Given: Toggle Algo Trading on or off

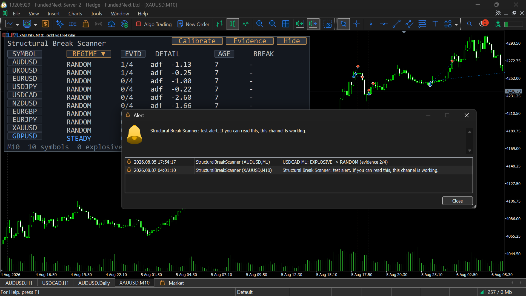Looking at the screenshot, I should [x=154, y=24].
